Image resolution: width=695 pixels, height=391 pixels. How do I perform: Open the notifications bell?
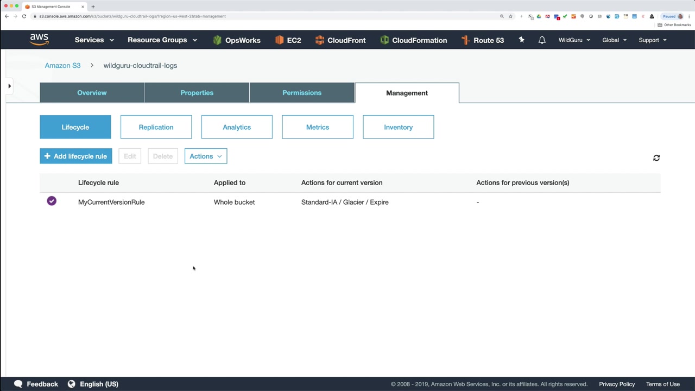click(542, 40)
